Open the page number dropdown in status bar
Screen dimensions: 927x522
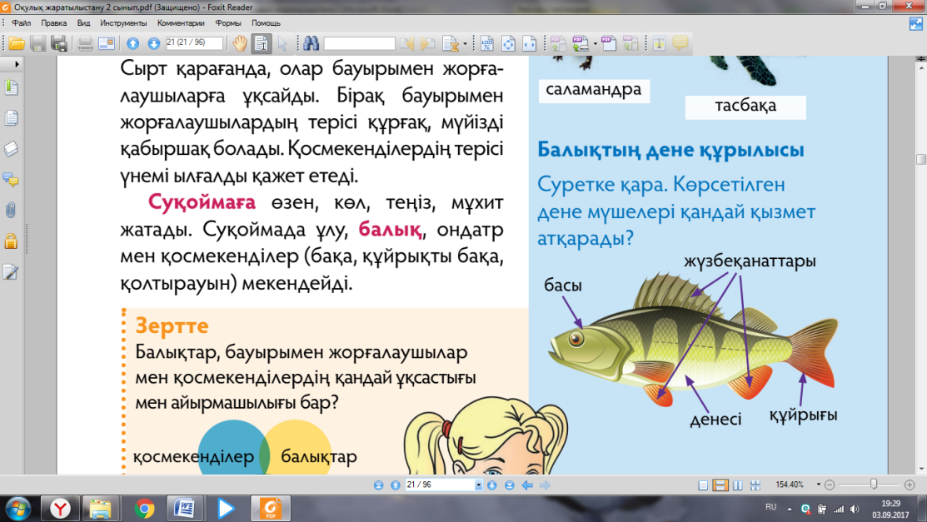[x=479, y=485]
